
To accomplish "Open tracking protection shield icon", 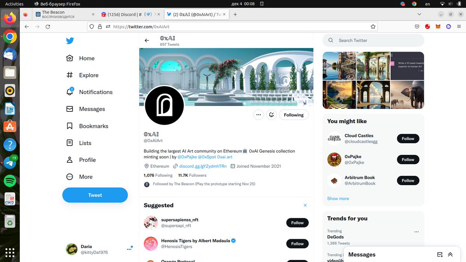I will tap(92, 27).
